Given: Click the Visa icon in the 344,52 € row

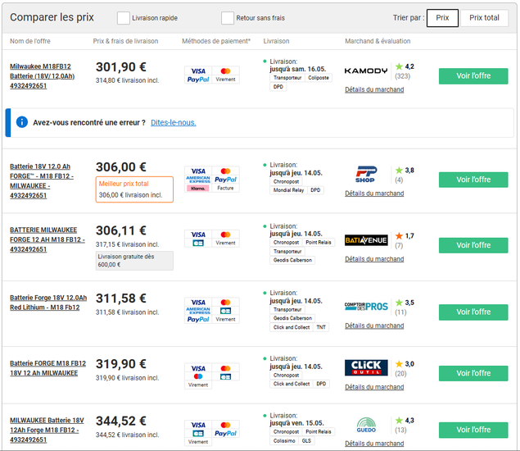Looking at the screenshot, I should (x=198, y=425).
